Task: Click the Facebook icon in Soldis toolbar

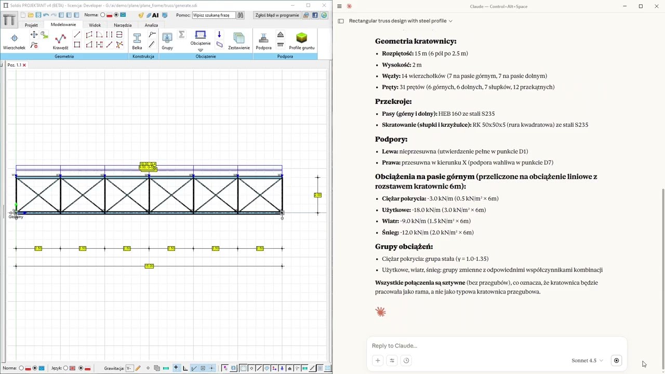Action: [x=315, y=15]
